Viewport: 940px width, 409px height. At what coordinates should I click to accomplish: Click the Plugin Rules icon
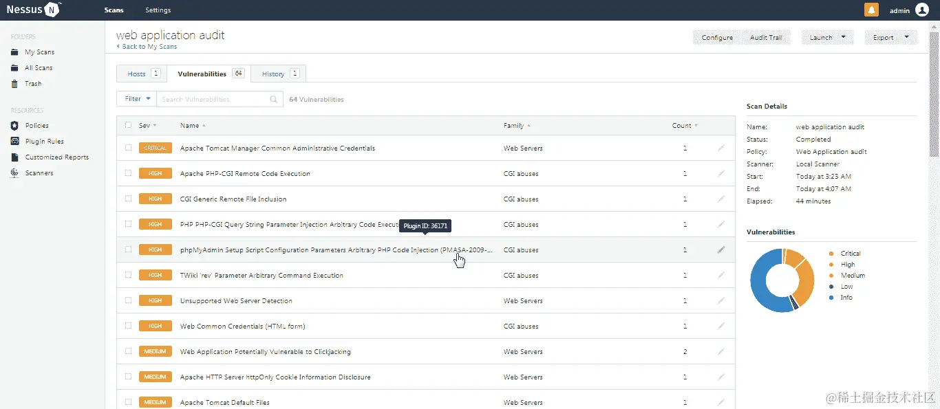14,142
